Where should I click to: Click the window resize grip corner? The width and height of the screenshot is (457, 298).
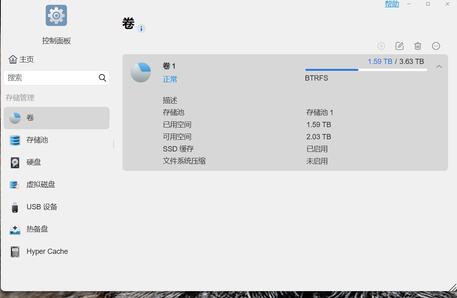453,287
